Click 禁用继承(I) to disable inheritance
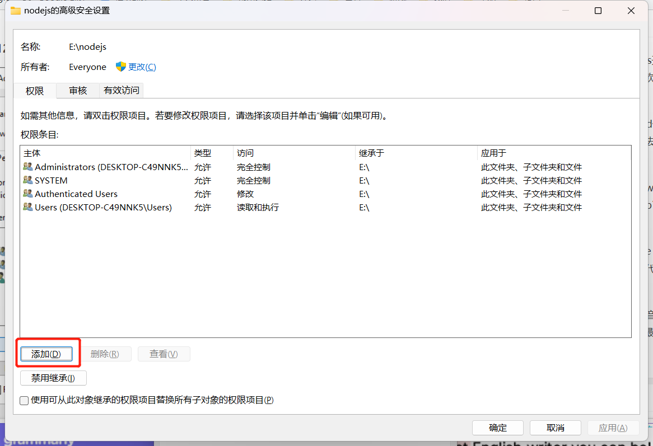The height and width of the screenshot is (446, 653). pos(53,378)
